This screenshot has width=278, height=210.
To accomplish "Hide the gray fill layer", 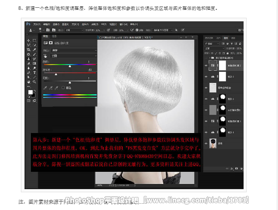I will [x=206, y=110].
